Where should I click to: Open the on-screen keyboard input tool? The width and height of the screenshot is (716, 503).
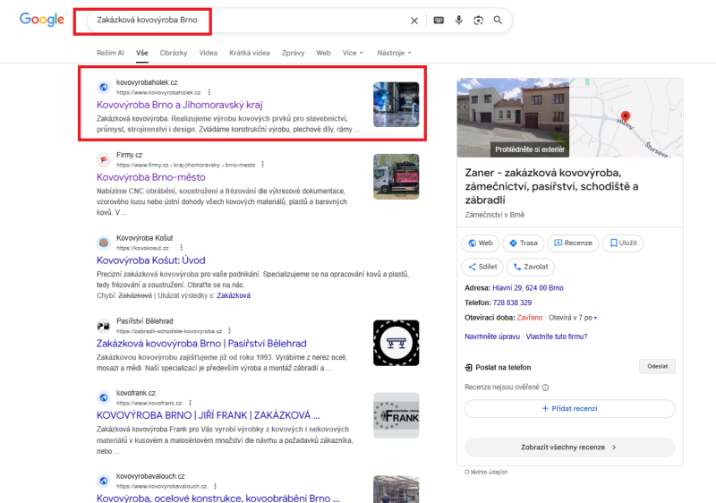(x=439, y=21)
